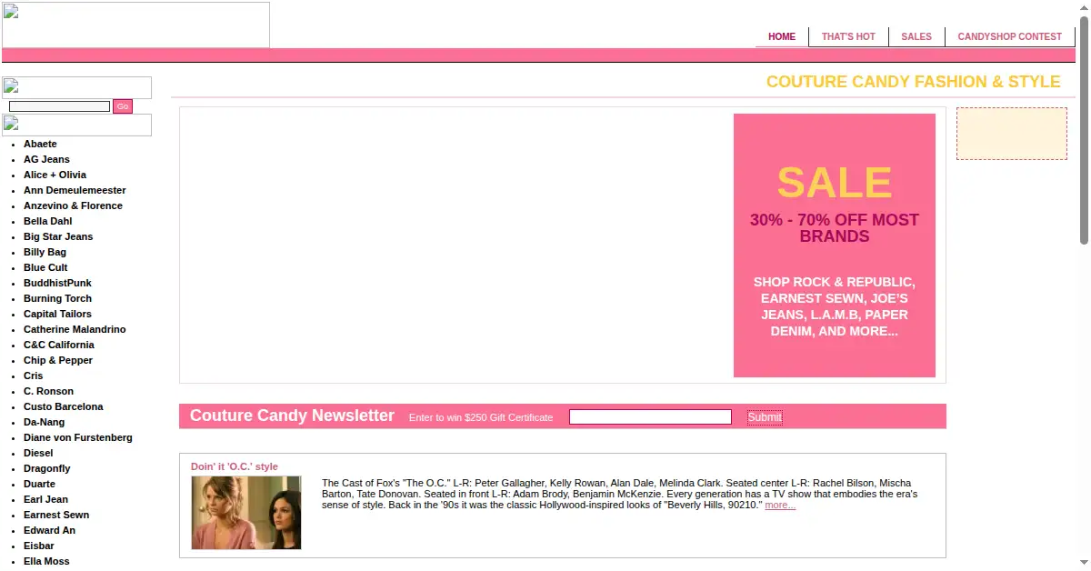Image resolution: width=1091 pixels, height=571 pixels.
Task: Click 'Enter to win $250 Gift Certificate' text
Action: click(481, 417)
